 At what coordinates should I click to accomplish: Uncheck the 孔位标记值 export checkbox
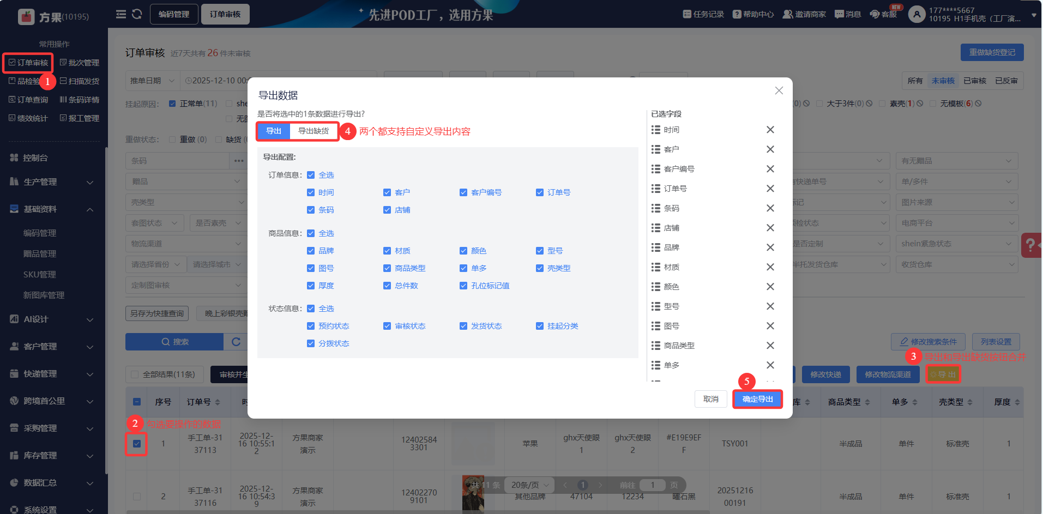tap(463, 286)
